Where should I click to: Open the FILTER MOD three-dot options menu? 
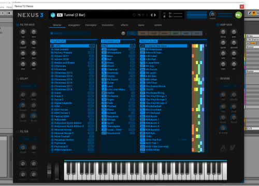pyautogui.click(x=39, y=25)
